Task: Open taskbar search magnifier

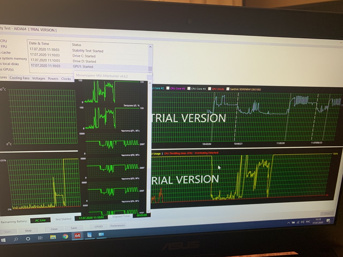Action: [16, 239]
